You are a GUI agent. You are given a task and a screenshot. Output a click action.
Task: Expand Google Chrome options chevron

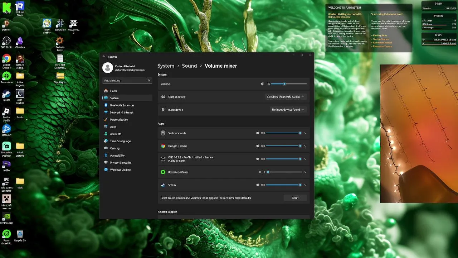point(305,146)
